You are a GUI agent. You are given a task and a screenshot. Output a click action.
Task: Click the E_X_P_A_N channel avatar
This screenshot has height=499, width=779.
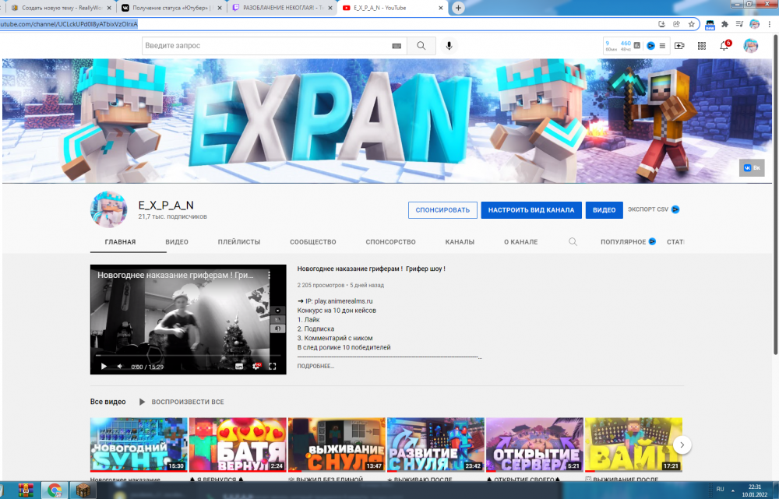tap(108, 209)
